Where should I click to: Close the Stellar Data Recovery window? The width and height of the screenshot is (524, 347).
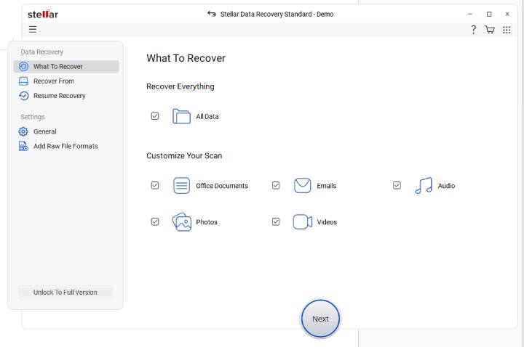(x=507, y=14)
